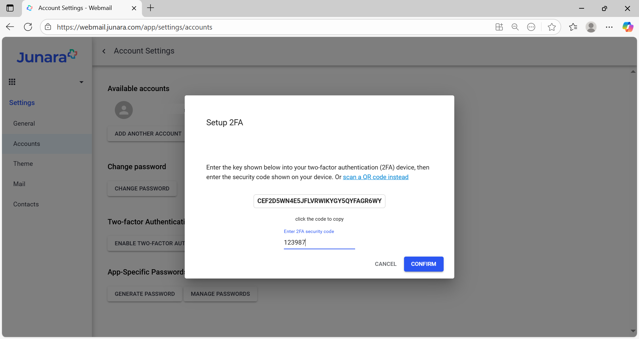Click the browser address bar URL
This screenshot has height=339, width=639.
point(134,27)
